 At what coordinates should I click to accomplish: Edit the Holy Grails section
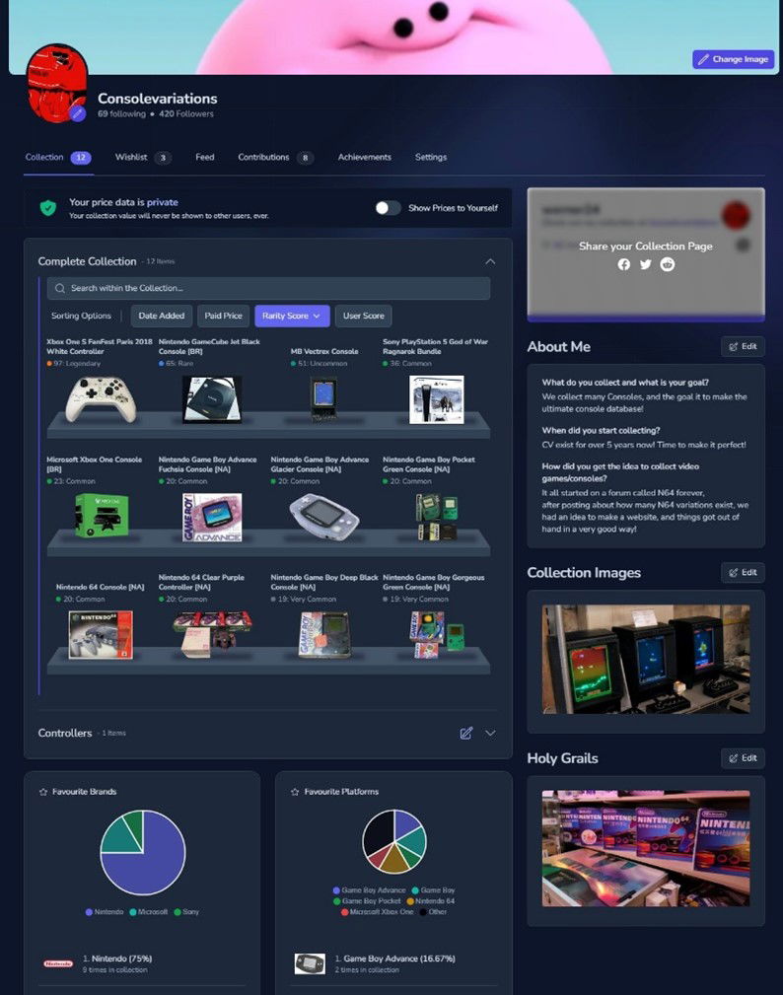(x=743, y=757)
